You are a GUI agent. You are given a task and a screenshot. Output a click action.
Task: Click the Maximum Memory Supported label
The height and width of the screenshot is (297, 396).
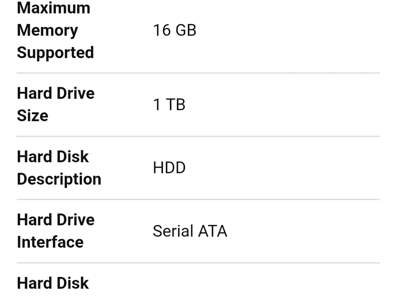55,30
